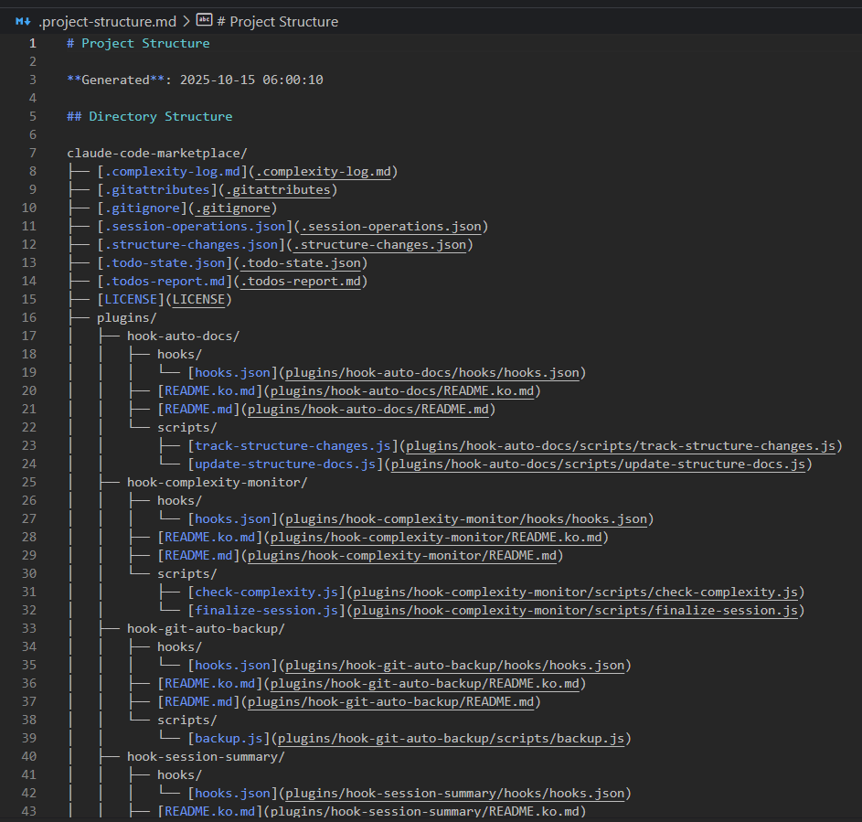
Task: Click the 'hook-auto-docs/' folder text
Action: point(184,336)
